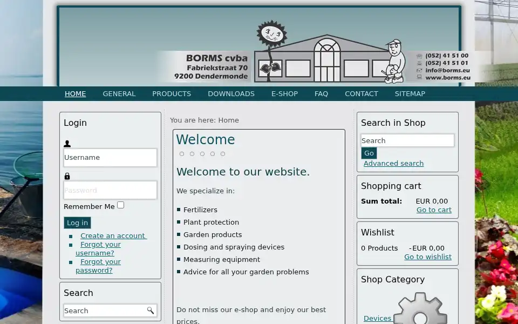This screenshot has width=518, height=324.
Task: Open the DOWNLOADS menu item
Action: [x=231, y=94]
